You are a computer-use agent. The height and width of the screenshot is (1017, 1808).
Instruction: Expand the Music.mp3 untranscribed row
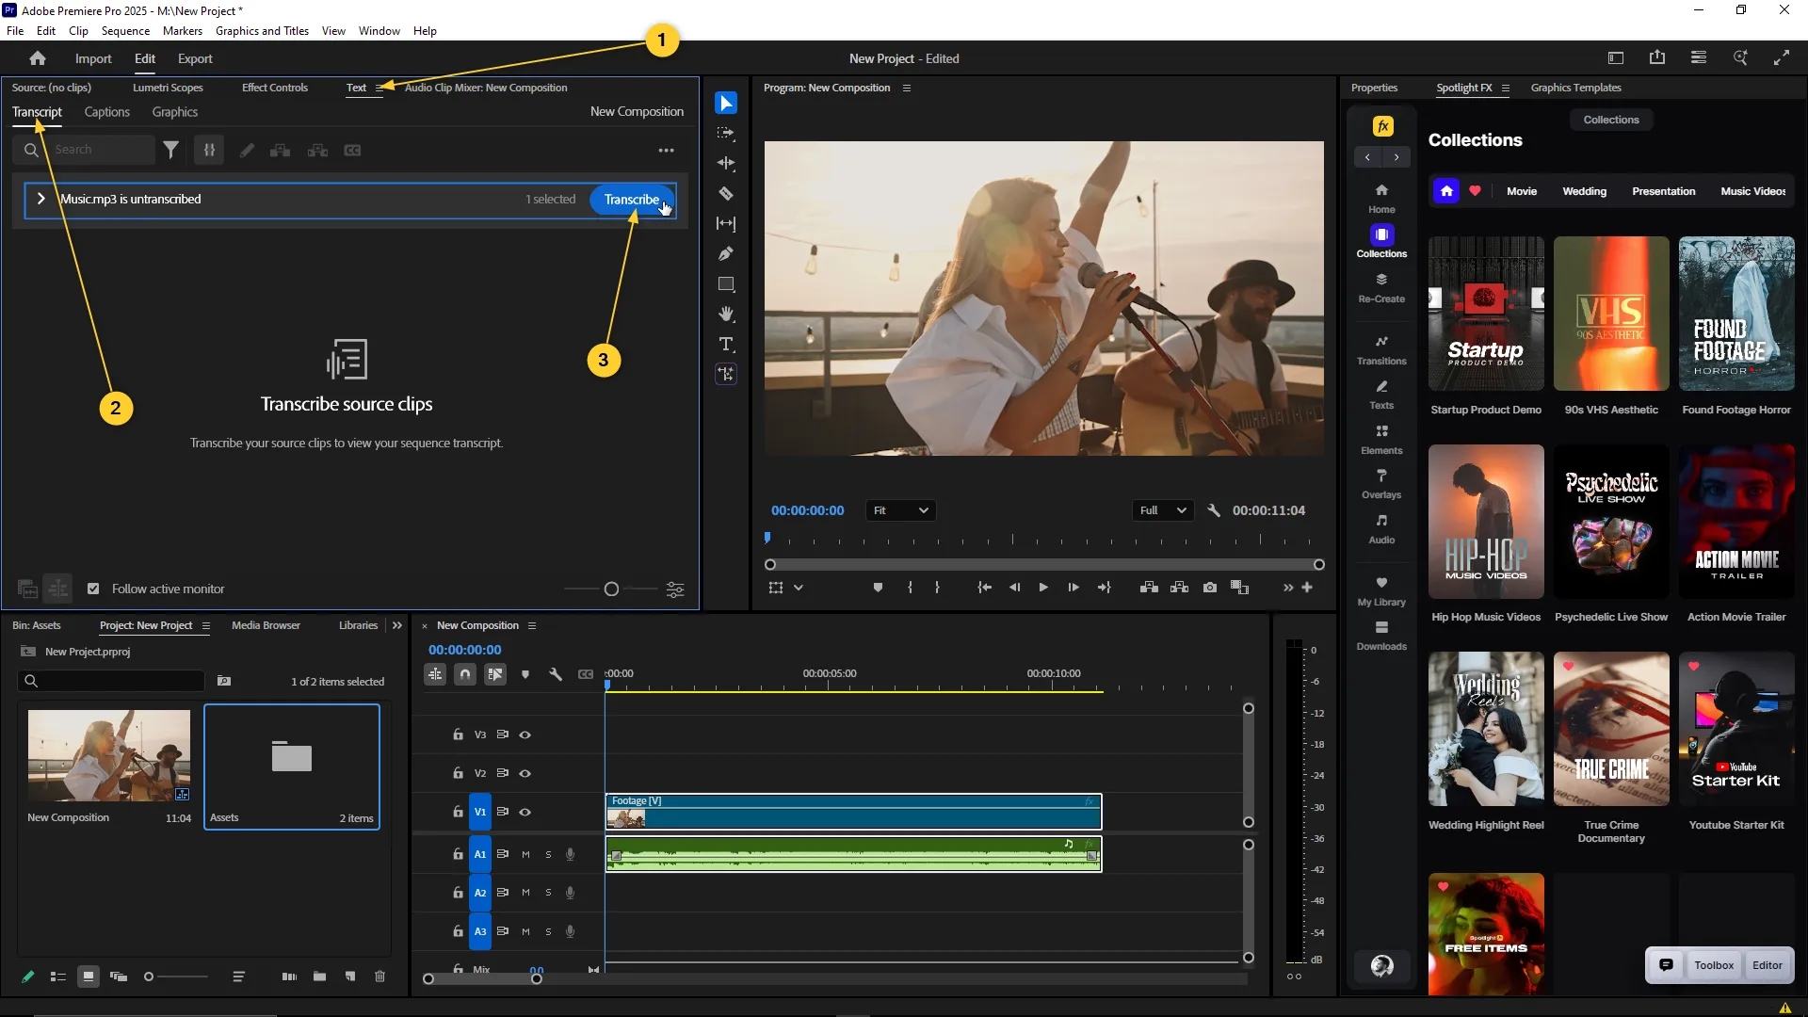click(40, 199)
